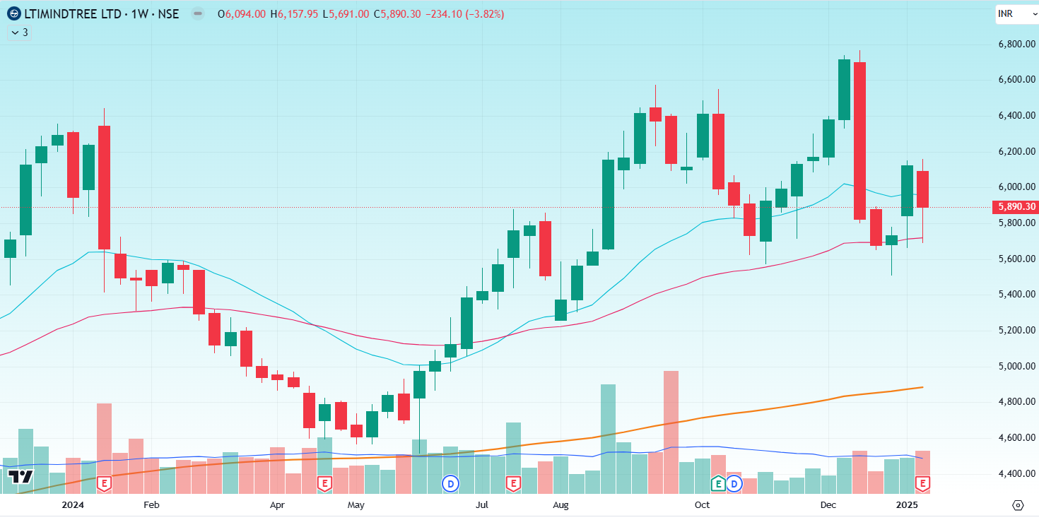Open symbol search via LTIMINDTREE LTD title
The image size is (1039, 520).
(72, 13)
